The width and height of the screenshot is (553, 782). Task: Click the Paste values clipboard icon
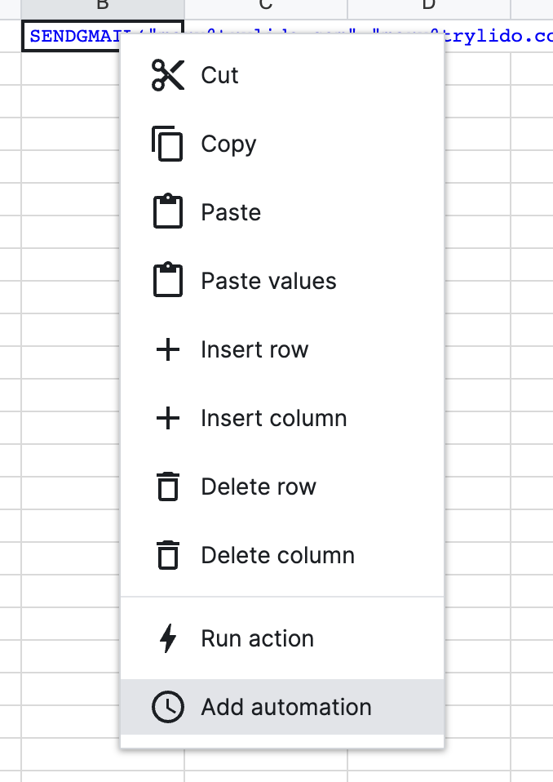(x=168, y=281)
